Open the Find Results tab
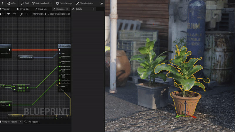235x132 pixels. tap(31, 122)
